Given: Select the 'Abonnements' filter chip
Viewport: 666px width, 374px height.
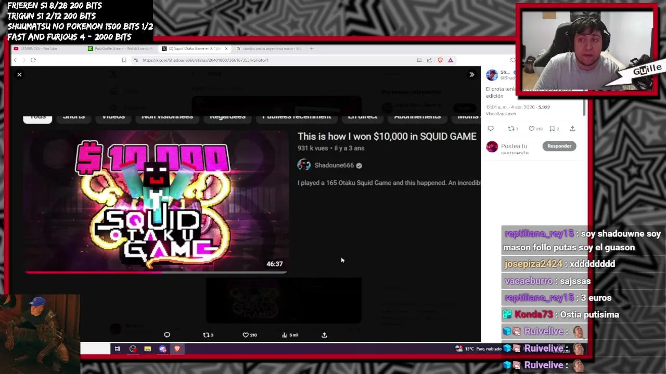Looking at the screenshot, I should tap(417, 117).
